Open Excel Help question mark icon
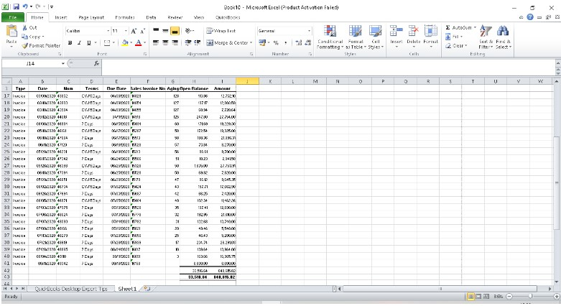Viewport: 561px width, 306px height. (530, 17)
